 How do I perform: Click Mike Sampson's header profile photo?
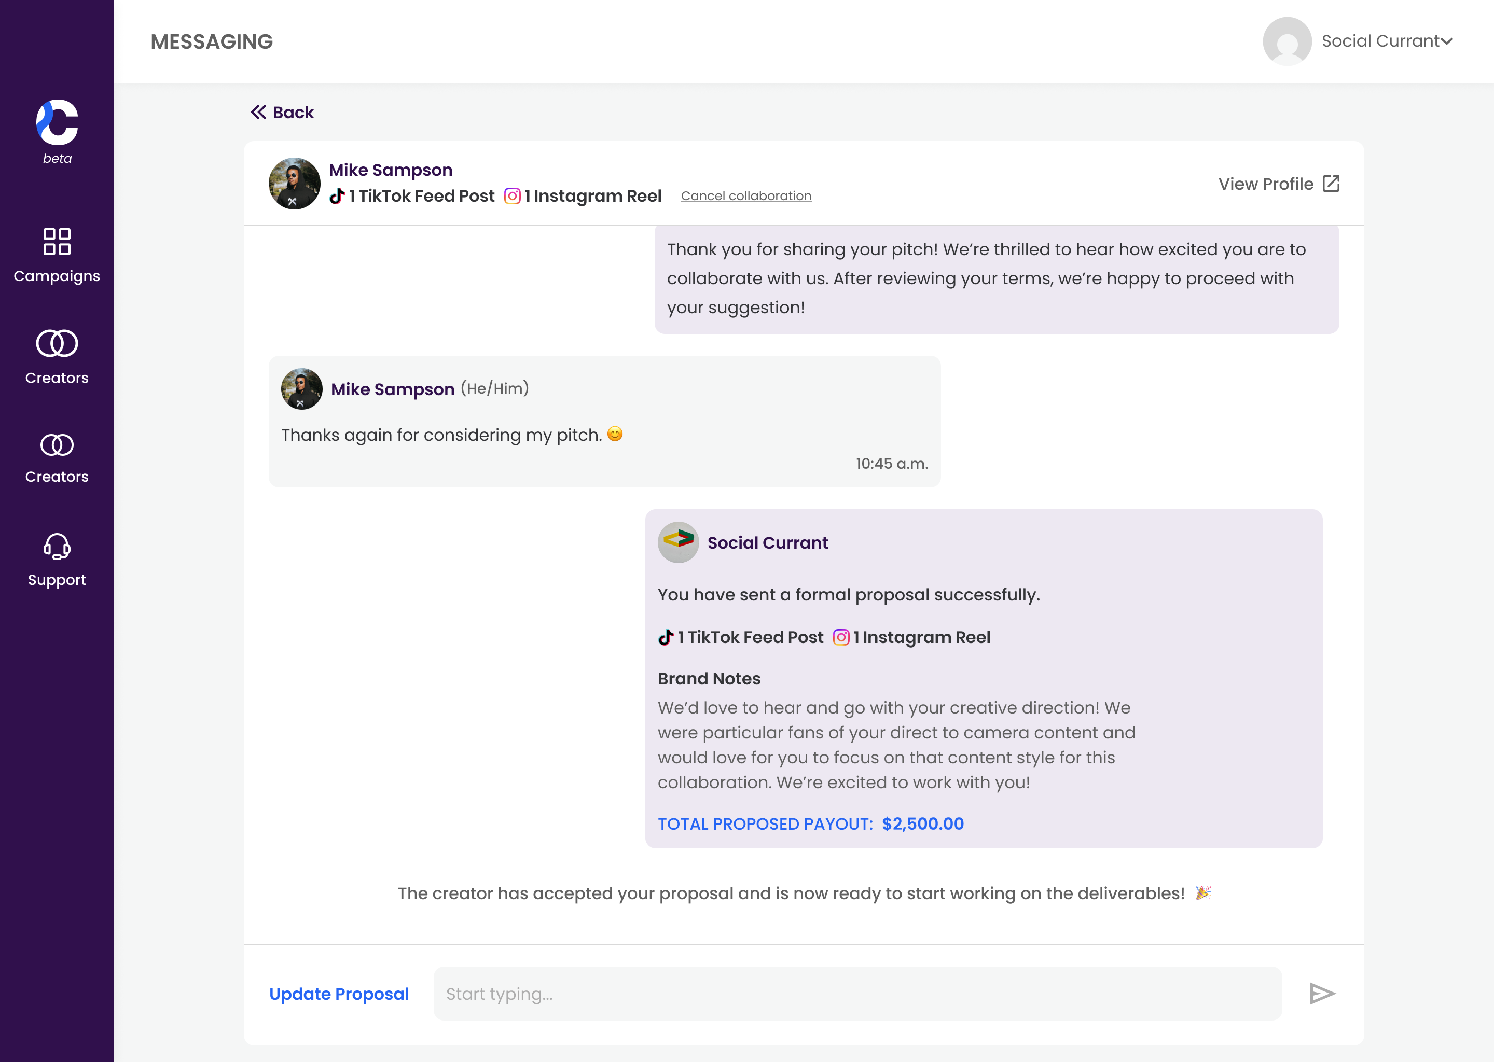pos(294,184)
